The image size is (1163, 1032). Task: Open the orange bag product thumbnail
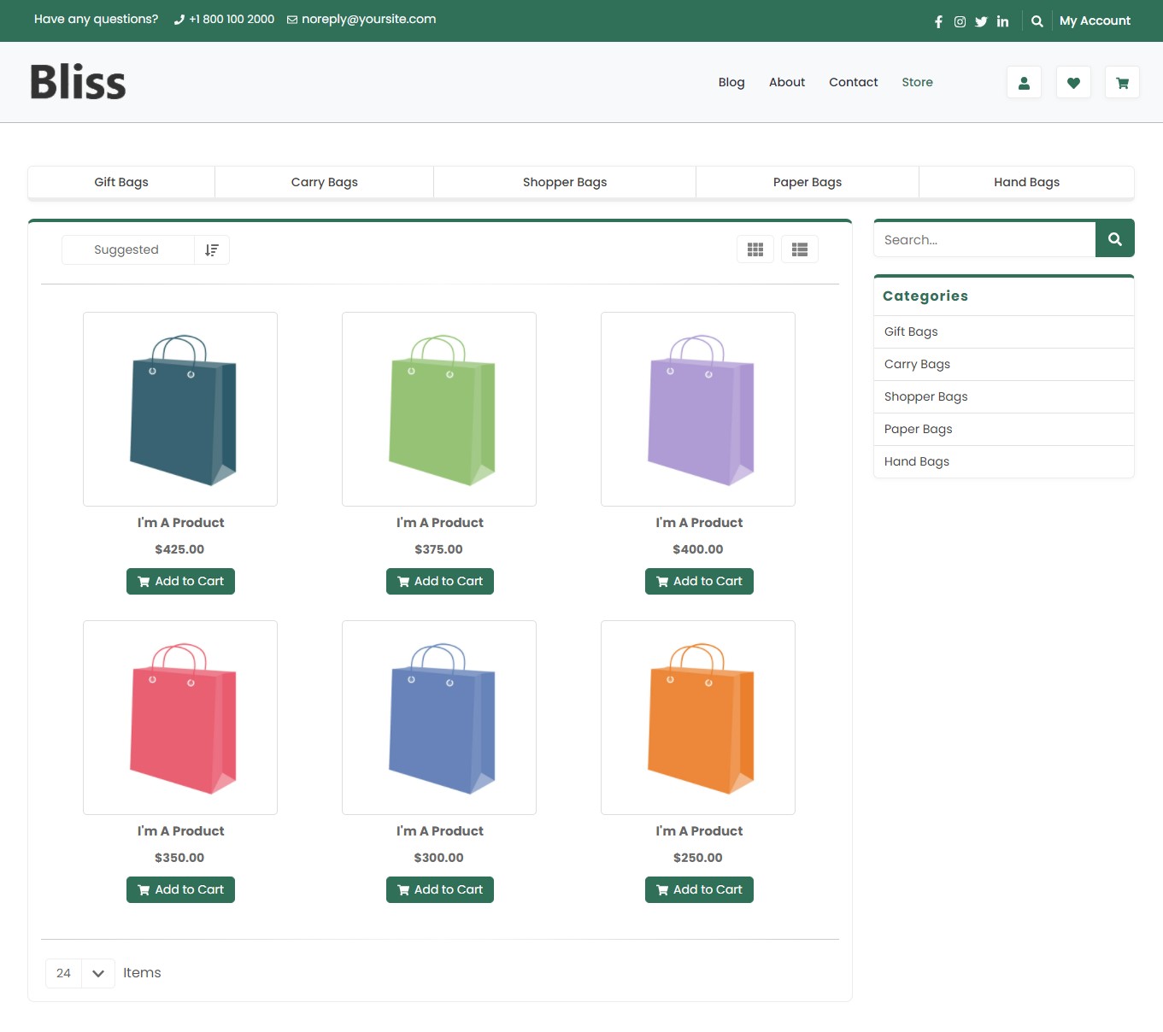pos(698,718)
